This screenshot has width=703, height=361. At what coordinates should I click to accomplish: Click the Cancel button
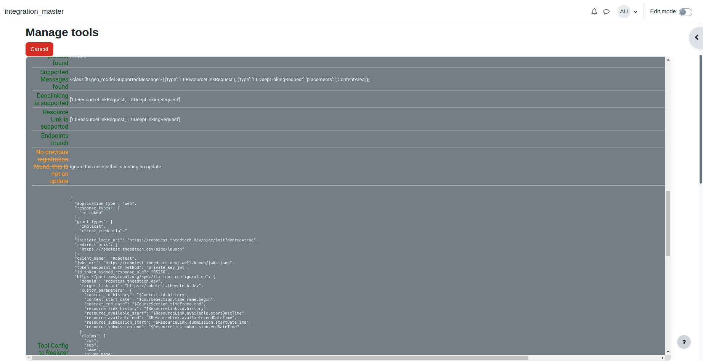point(39,49)
